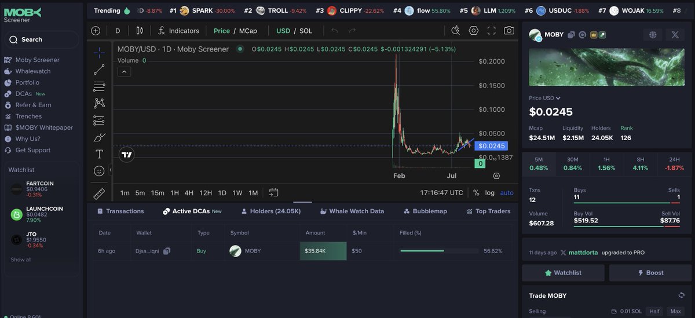Click the redo arrow

[352, 31]
